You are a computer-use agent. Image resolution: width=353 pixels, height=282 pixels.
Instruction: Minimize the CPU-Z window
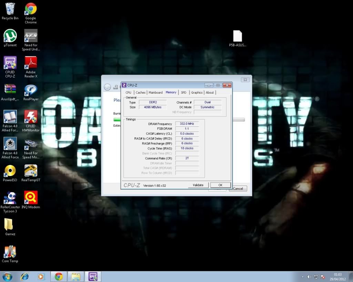tap(209, 85)
